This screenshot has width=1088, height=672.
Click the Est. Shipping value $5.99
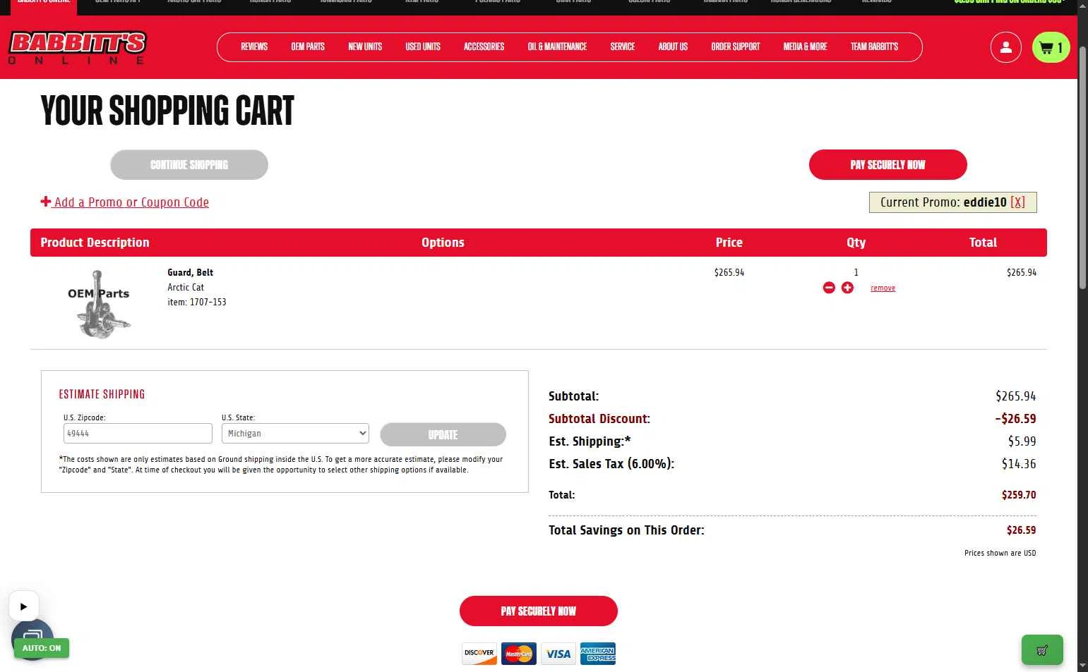tap(1022, 441)
